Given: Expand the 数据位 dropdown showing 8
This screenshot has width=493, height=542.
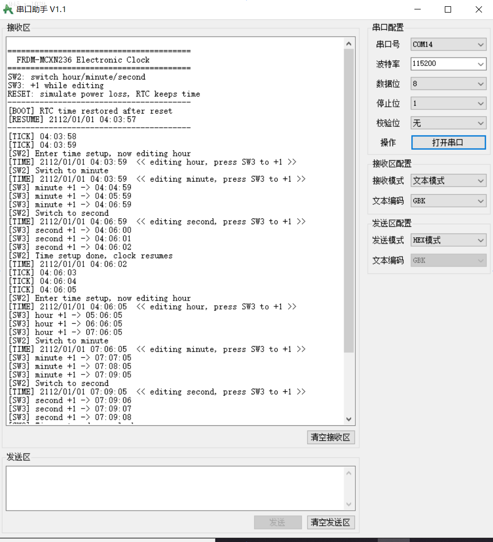Looking at the screenshot, I should point(448,84).
